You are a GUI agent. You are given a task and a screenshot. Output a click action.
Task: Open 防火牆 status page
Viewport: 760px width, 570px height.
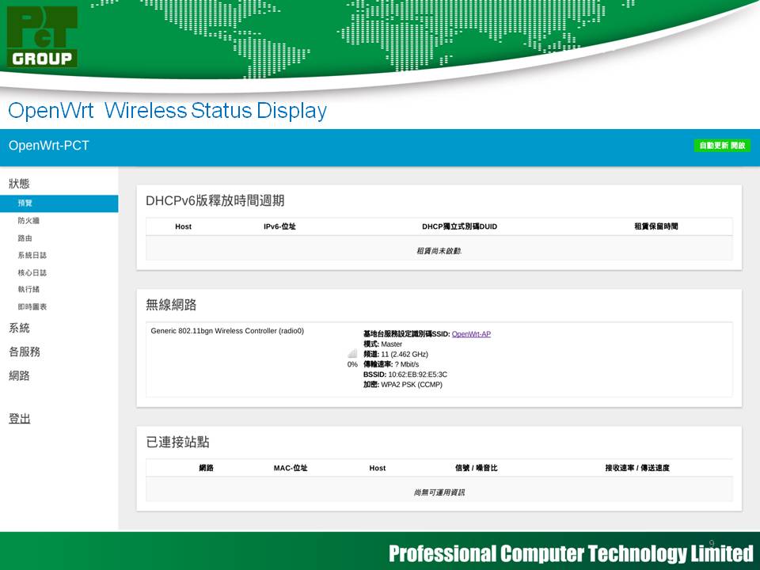(28, 221)
